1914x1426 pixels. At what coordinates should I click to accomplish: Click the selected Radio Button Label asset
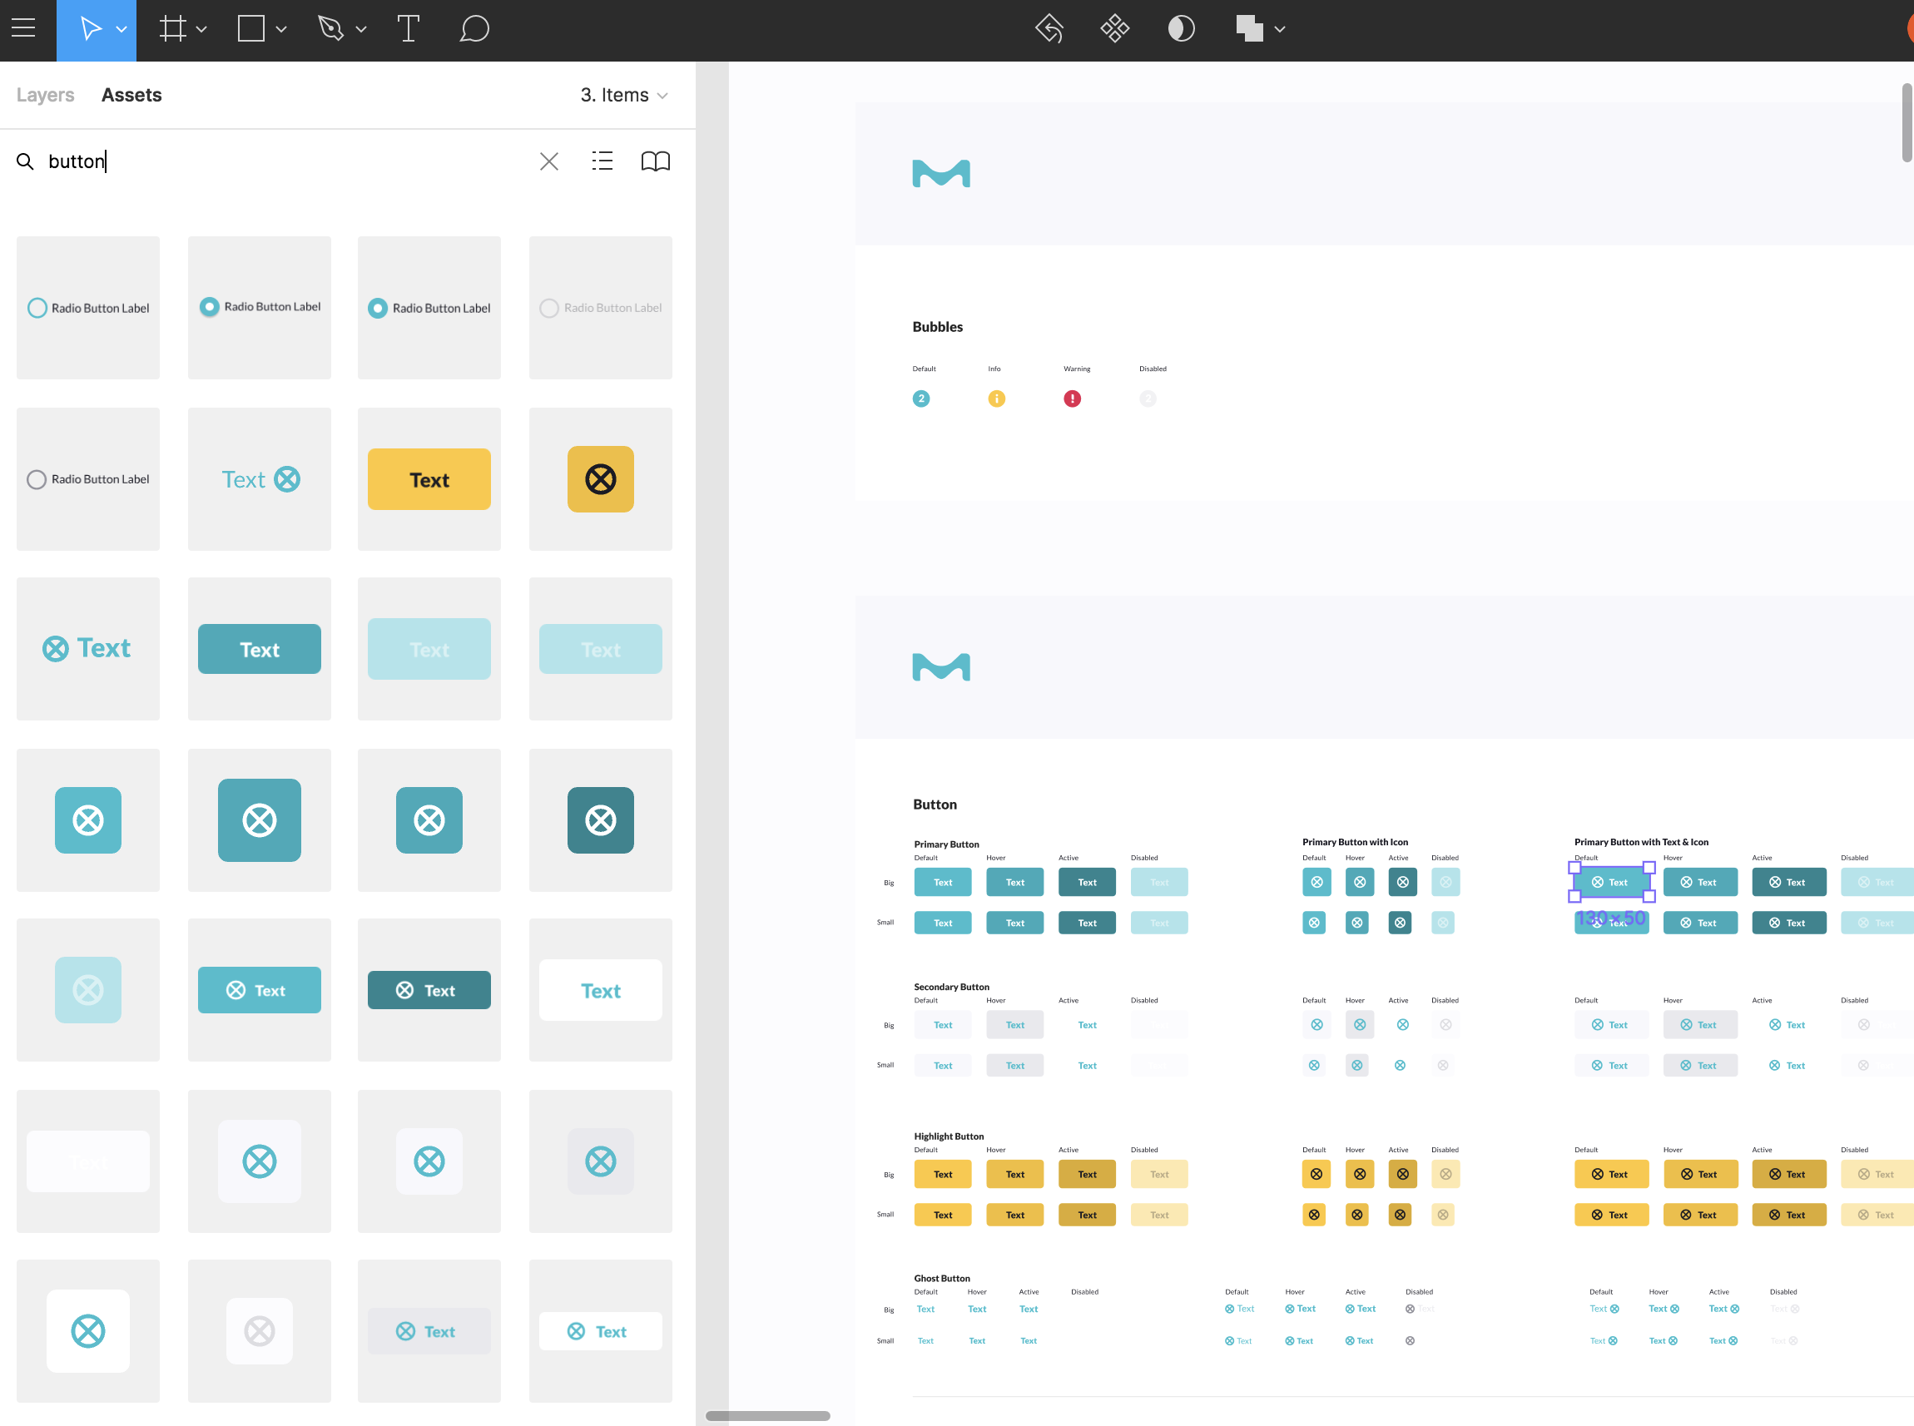[x=429, y=308]
